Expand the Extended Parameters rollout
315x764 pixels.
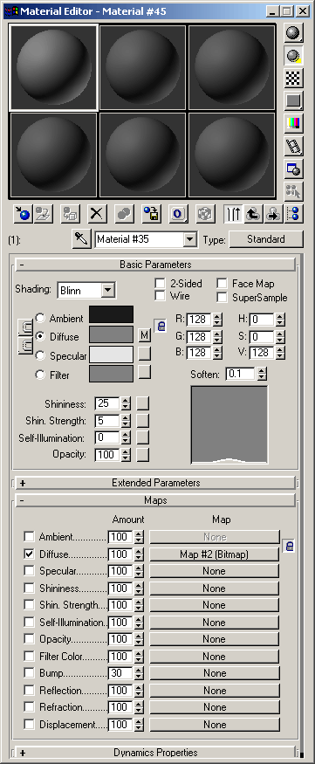[156, 483]
